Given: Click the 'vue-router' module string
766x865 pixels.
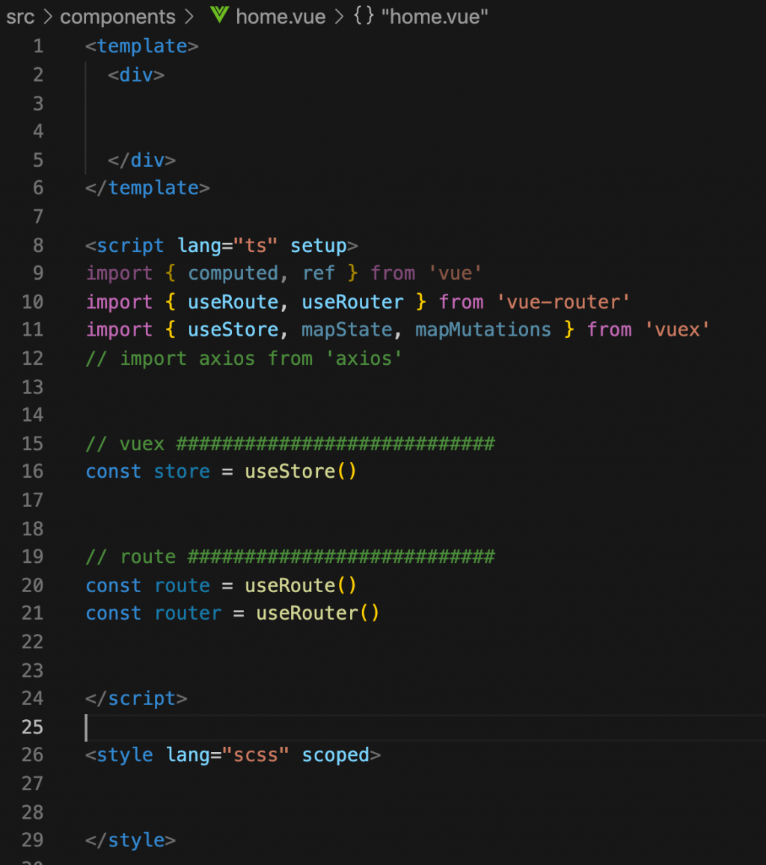Looking at the screenshot, I should [x=563, y=302].
